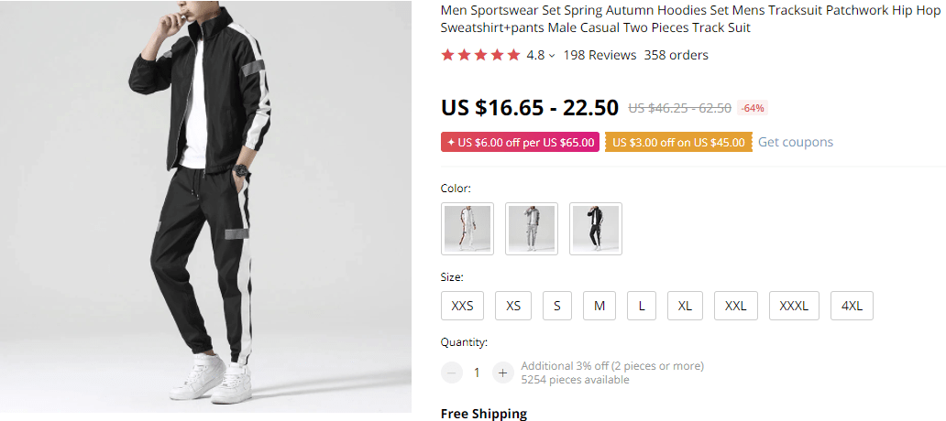
Task: Select size XXXL
Action: pyautogui.click(x=794, y=306)
